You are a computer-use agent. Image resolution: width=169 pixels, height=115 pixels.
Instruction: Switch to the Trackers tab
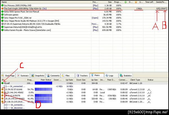(82, 76)
